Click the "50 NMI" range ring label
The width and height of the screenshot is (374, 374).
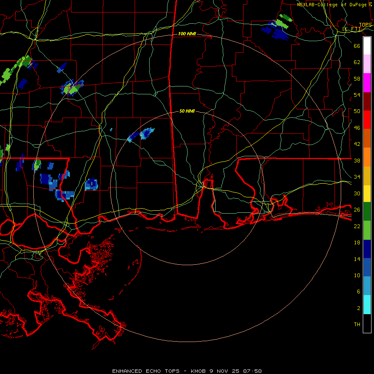(187, 111)
